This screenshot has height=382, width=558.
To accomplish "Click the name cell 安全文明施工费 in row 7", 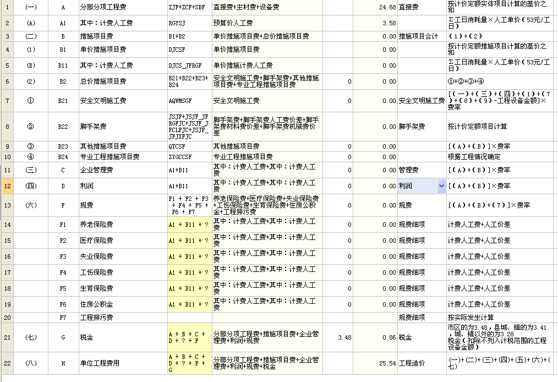I will [x=123, y=101].
